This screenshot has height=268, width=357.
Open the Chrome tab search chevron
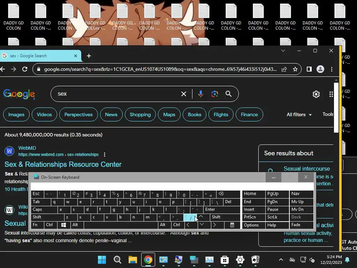[x=283, y=51]
